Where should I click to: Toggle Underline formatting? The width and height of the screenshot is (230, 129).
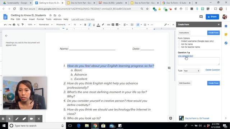pos(94,25)
